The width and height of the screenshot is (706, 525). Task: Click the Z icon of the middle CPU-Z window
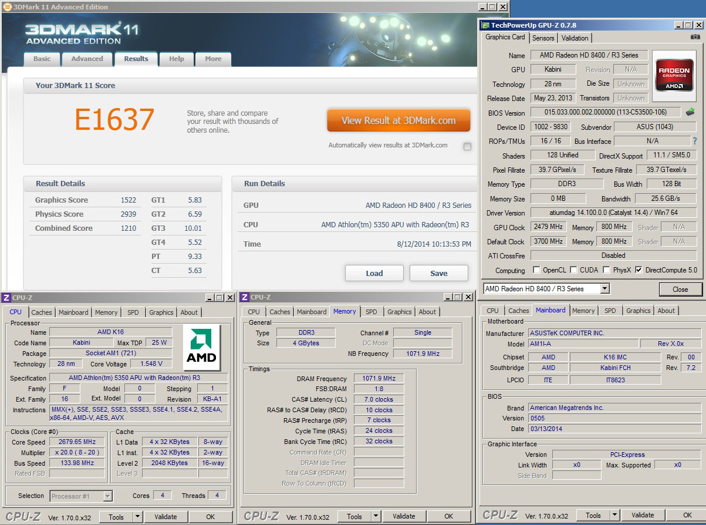(245, 297)
